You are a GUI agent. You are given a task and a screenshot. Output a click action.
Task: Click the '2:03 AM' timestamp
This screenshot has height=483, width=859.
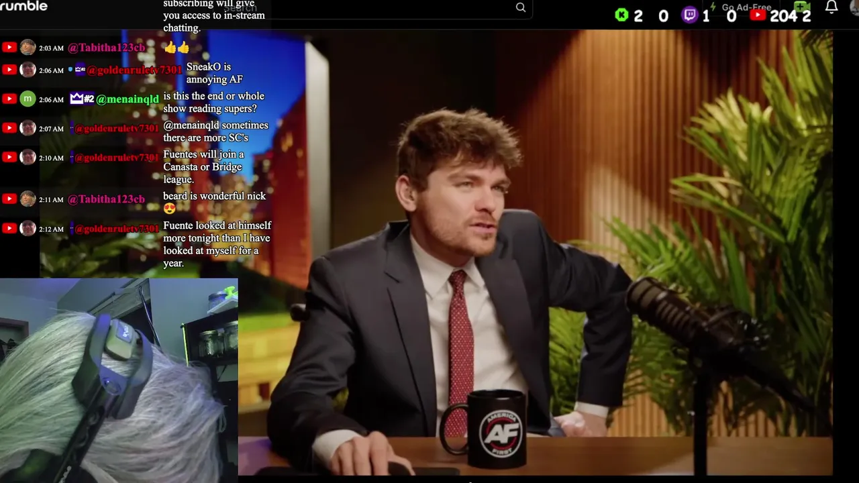(x=51, y=48)
